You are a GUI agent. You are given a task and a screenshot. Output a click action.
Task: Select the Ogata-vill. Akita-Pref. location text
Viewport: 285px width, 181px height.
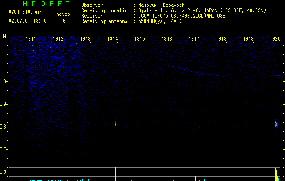click(x=202, y=10)
